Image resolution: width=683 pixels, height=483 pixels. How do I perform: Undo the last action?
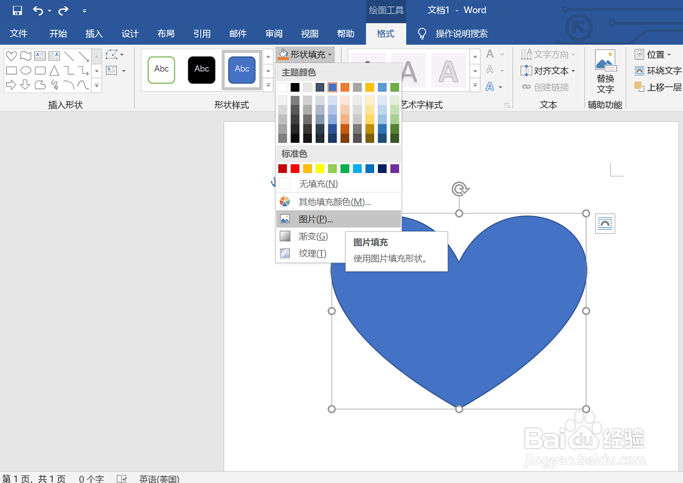pyautogui.click(x=38, y=10)
